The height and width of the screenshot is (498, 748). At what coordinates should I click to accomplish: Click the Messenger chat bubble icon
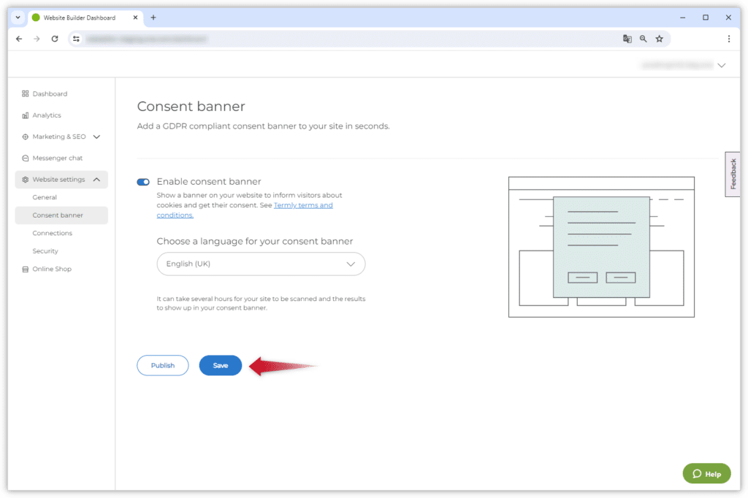[26, 158]
